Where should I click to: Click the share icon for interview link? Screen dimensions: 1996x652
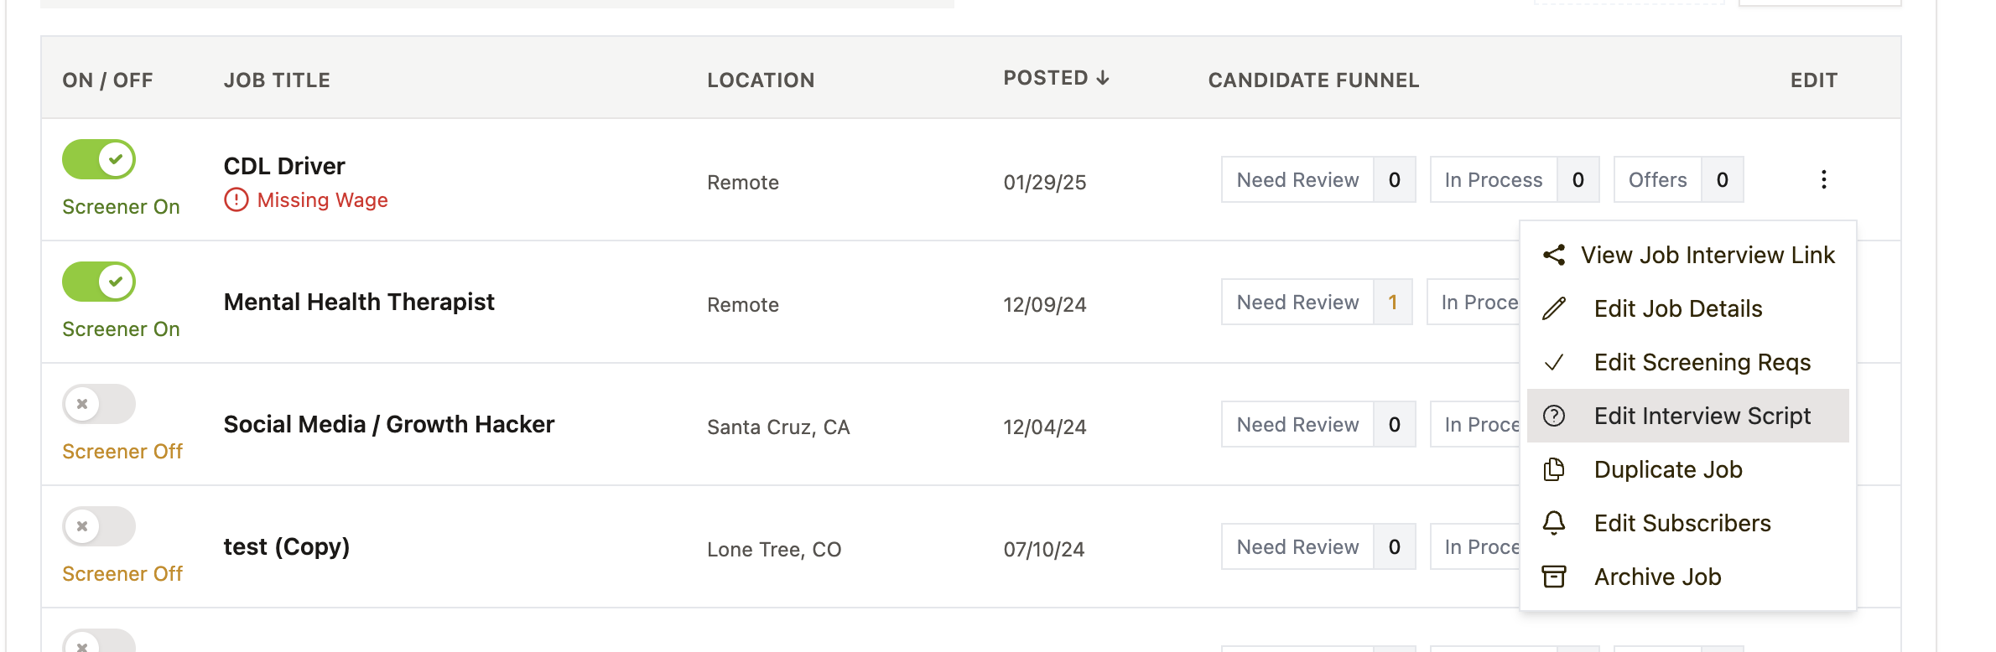click(1554, 255)
